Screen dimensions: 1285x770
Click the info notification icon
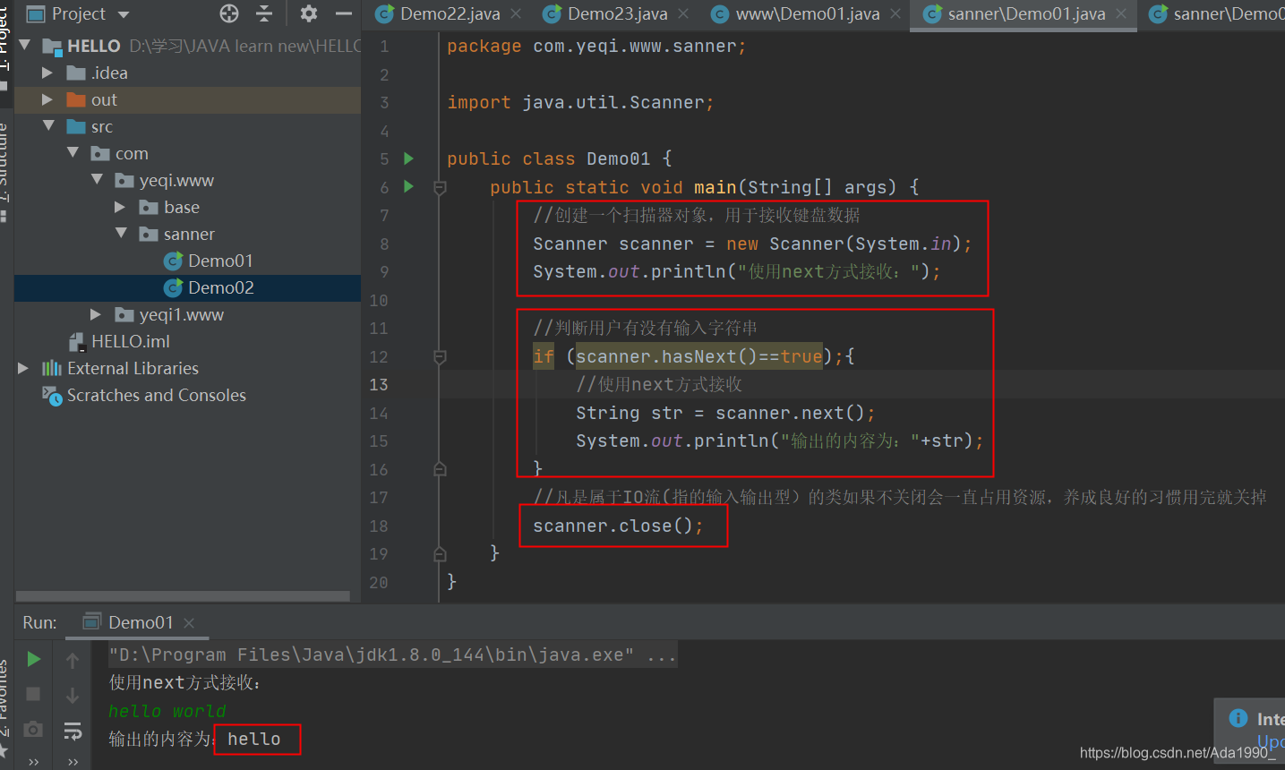[1238, 718]
